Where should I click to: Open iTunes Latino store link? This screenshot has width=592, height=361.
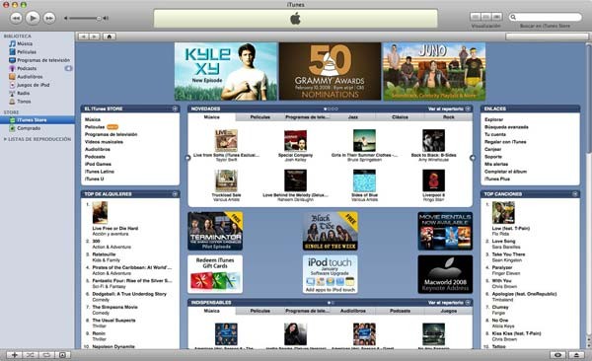[100, 172]
